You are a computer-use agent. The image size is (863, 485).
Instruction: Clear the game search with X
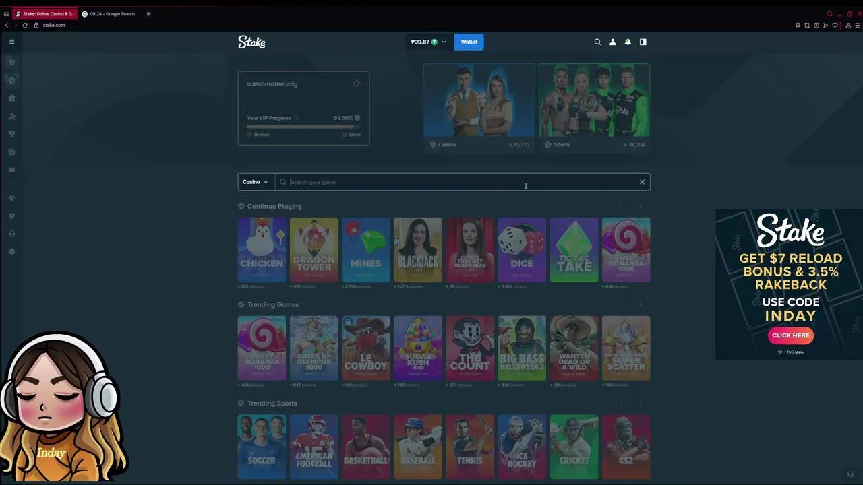pos(642,182)
